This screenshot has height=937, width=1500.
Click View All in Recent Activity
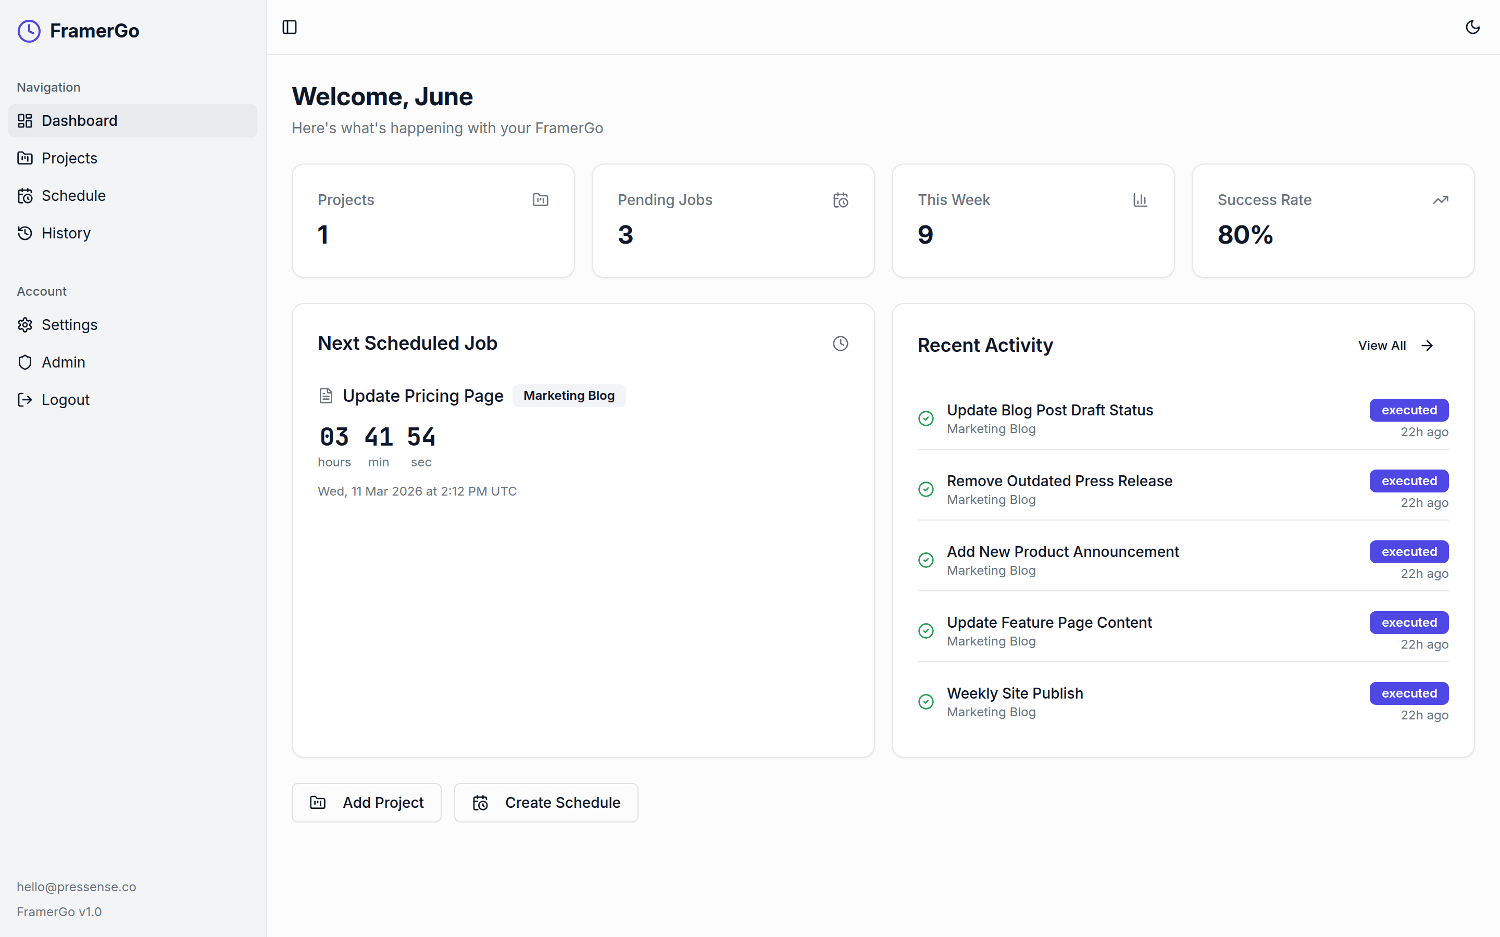(x=1395, y=346)
